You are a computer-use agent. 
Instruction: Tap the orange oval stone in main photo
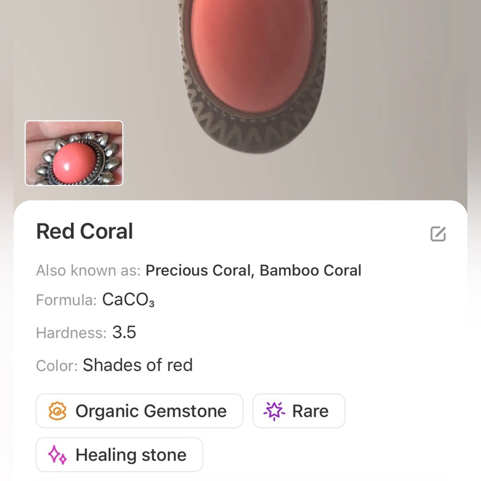tap(253, 54)
